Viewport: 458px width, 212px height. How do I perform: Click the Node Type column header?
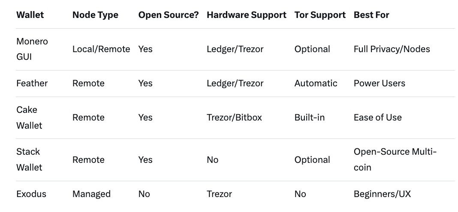pyautogui.click(x=96, y=15)
